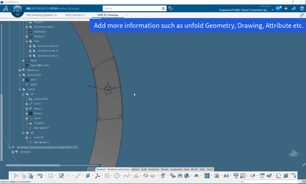This screenshot has width=306, height=184.
Task: Click the MK user profile avatar
Action: click(278, 8)
